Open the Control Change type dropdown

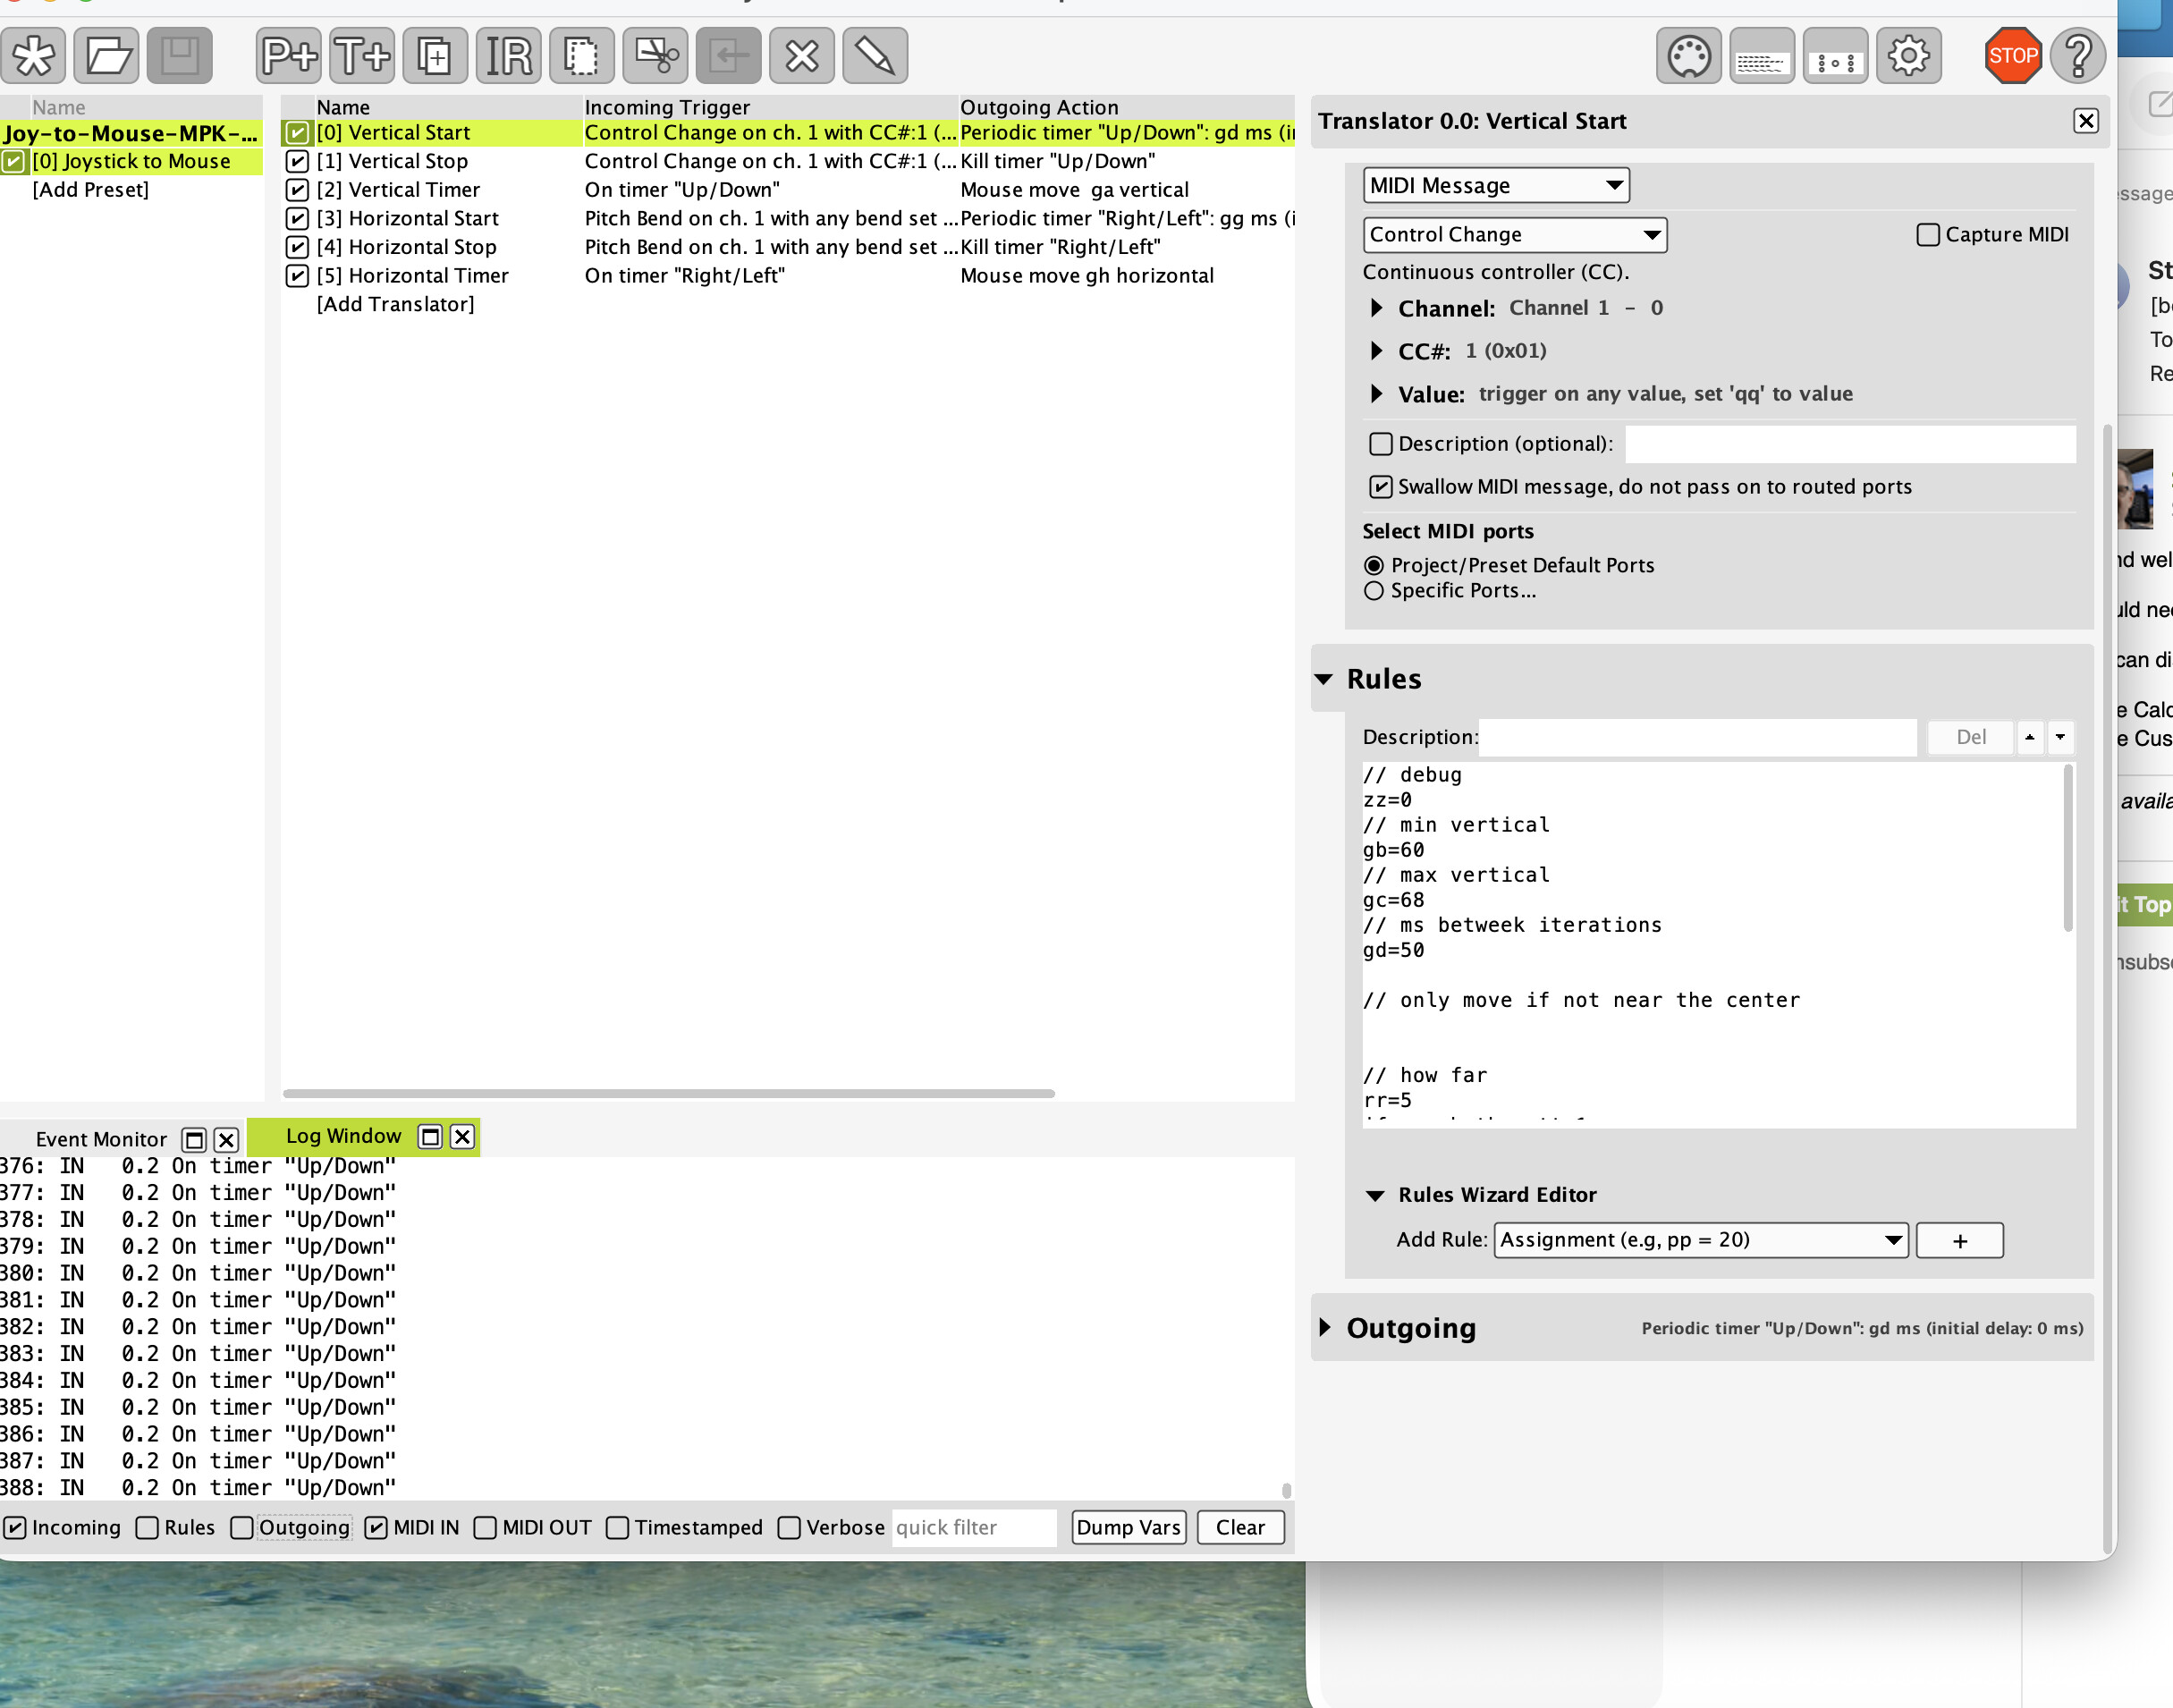click(x=1514, y=235)
